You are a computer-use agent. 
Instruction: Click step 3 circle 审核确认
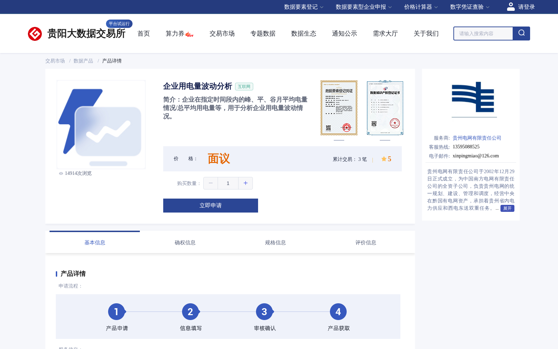(x=264, y=312)
